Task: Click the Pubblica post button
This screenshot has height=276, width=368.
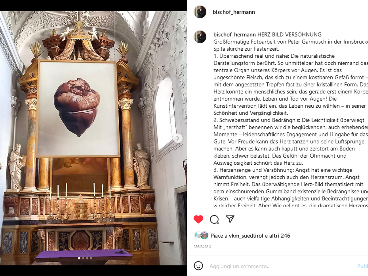Action: (x=362, y=266)
